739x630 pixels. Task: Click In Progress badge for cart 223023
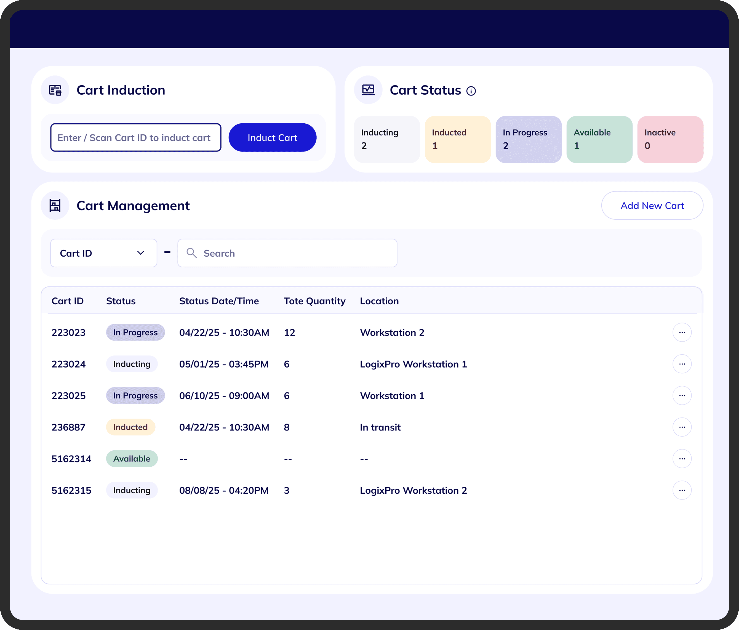(x=135, y=333)
